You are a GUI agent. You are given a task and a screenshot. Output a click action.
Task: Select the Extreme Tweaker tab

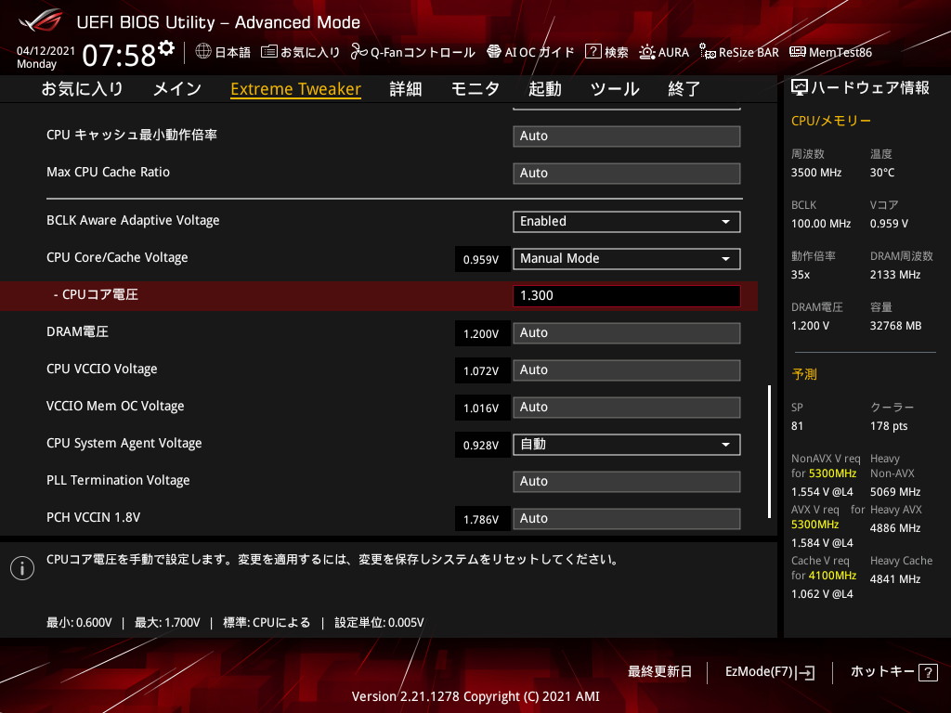295,89
